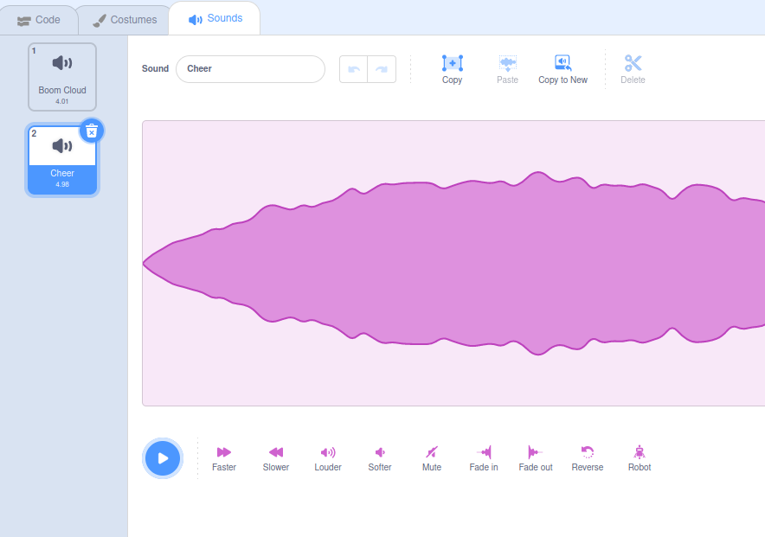Delete Cheer sound using trash icon
Image resolution: width=765 pixels, height=537 pixels.
[92, 131]
